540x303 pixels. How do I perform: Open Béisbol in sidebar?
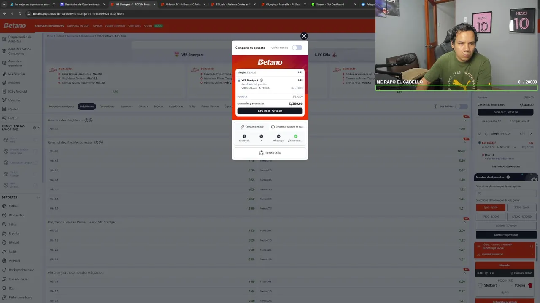click(13, 242)
